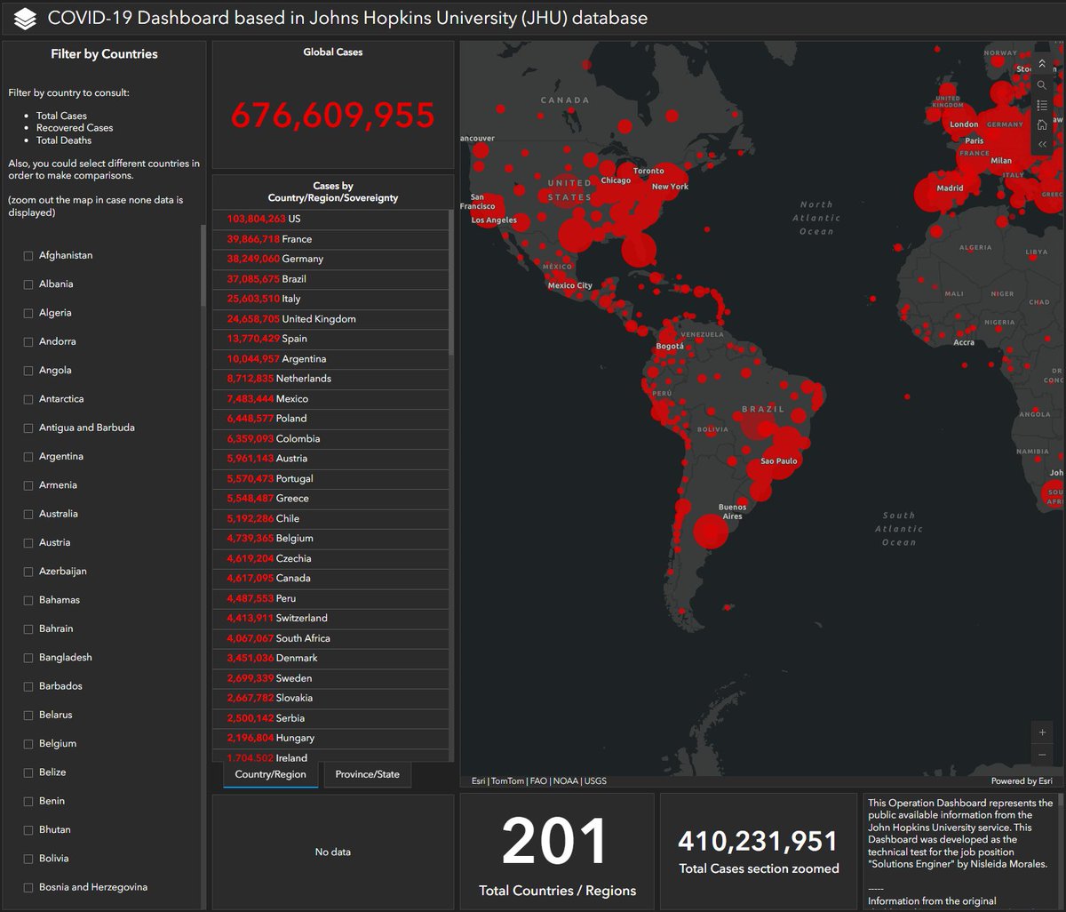Check the Bosnia and Herzegovina checkbox

coord(28,888)
